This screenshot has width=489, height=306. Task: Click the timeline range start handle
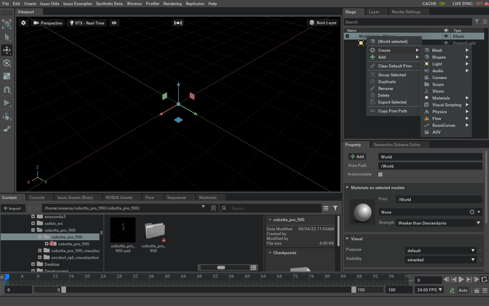point(64,290)
